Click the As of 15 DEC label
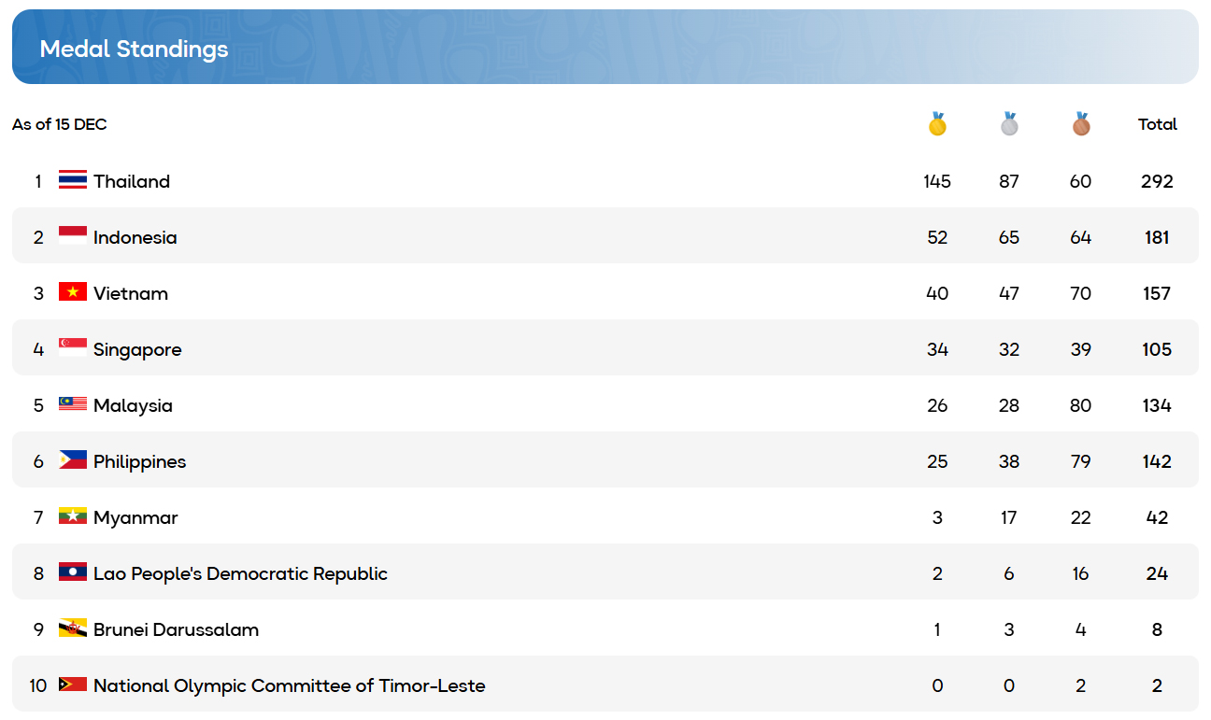The image size is (1211, 720). tap(60, 124)
